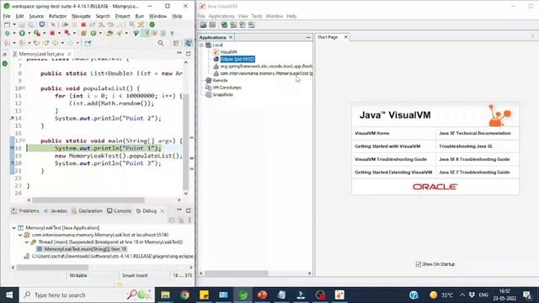539x303 pixels.
Task: Open Getting Started with VisualVM link
Action: [x=387, y=146]
